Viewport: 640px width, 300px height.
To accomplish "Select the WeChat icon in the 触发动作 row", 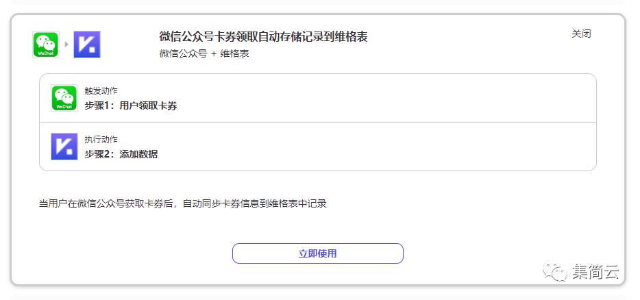I will [x=64, y=98].
